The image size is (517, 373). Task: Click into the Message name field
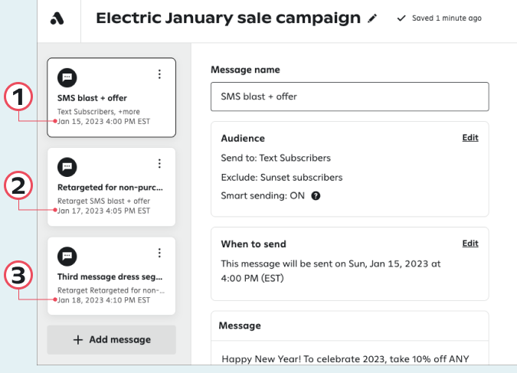pyautogui.click(x=348, y=97)
